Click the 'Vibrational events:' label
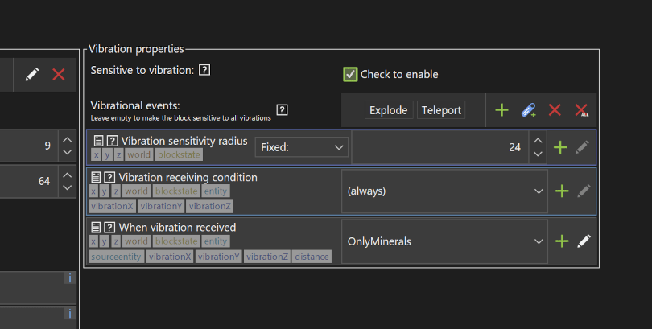The image size is (652, 329). (135, 105)
